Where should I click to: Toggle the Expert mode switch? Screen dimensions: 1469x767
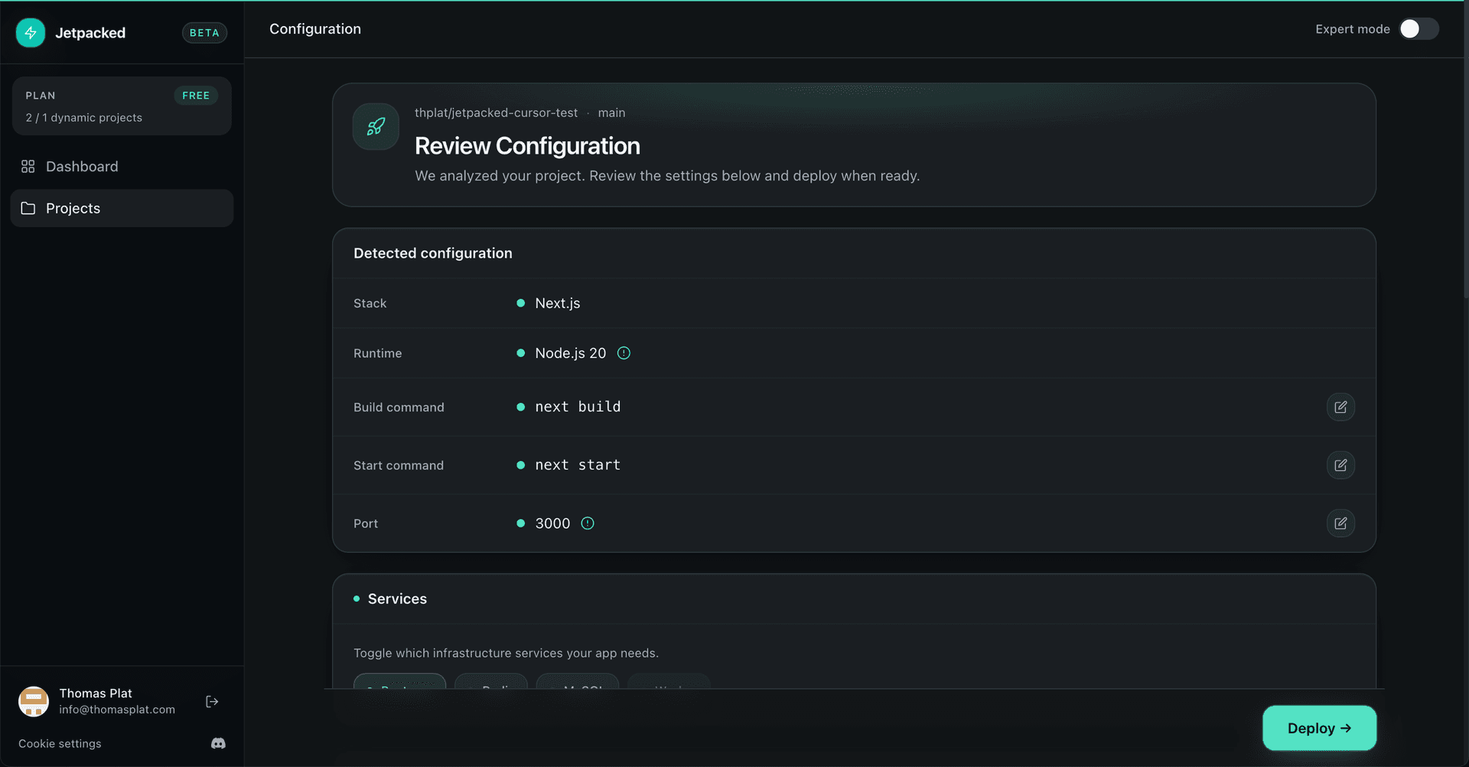click(x=1419, y=29)
